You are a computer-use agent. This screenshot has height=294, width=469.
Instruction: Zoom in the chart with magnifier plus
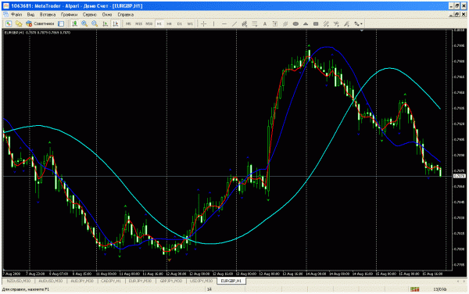84,23
